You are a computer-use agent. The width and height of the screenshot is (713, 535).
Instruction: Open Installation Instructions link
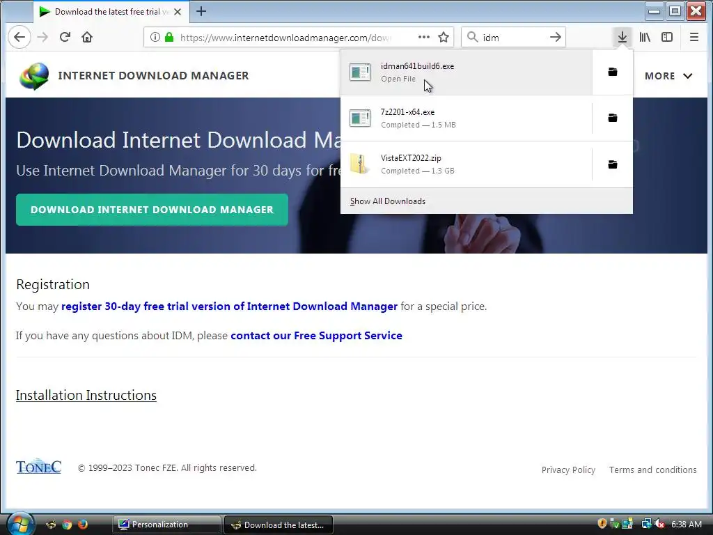pos(86,395)
